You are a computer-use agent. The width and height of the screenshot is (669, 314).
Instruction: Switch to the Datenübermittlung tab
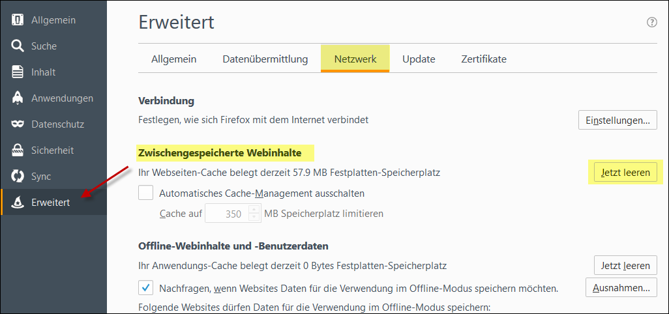265,59
